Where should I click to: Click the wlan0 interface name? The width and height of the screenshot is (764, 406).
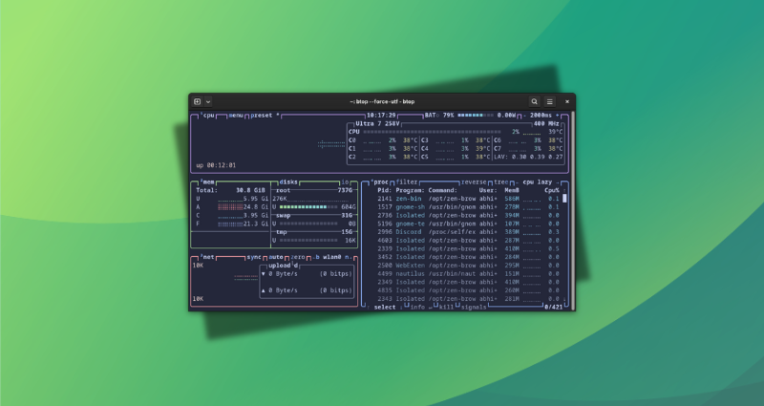331,257
